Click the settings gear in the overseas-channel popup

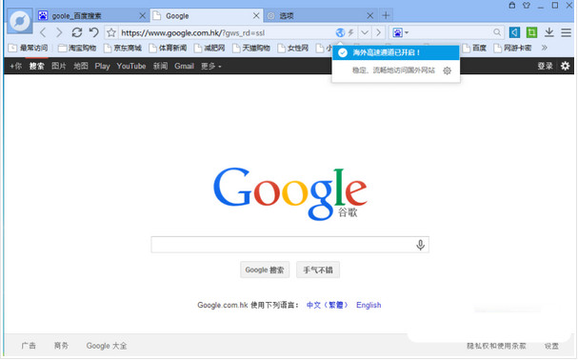[447, 70]
